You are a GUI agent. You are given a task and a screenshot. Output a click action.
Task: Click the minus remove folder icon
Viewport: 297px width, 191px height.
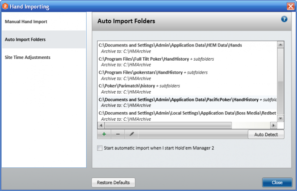click(118, 134)
